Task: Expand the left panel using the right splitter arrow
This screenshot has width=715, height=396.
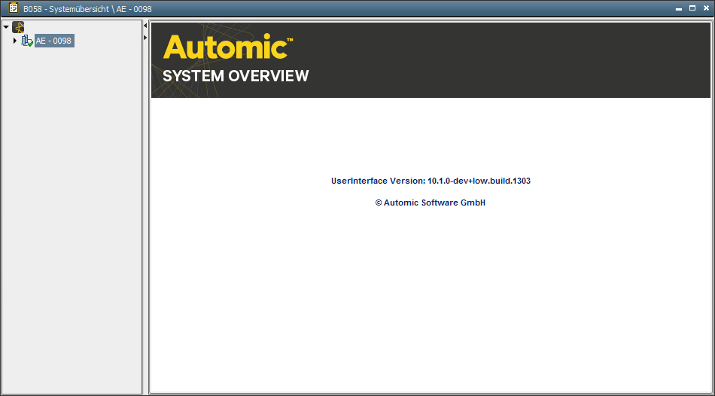Action: (x=145, y=38)
